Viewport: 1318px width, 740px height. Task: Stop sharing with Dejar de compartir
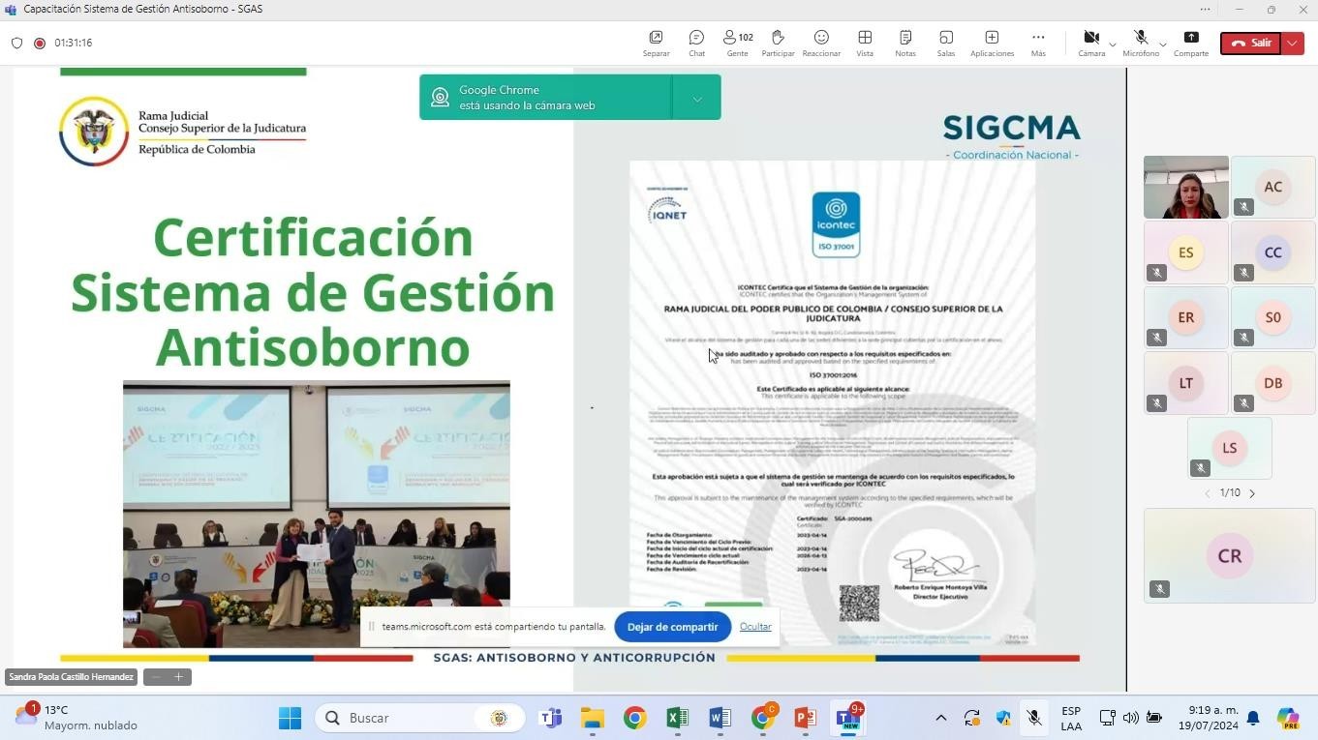(x=672, y=627)
